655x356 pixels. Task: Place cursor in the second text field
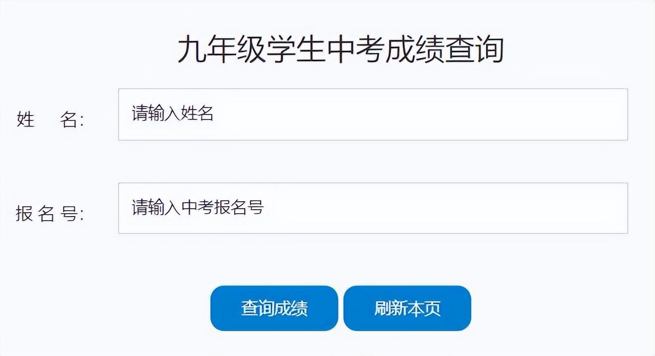pyautogui.click(x=372, y=208)
